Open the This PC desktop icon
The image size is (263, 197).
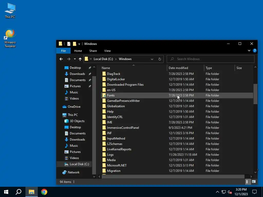point(10,10)
